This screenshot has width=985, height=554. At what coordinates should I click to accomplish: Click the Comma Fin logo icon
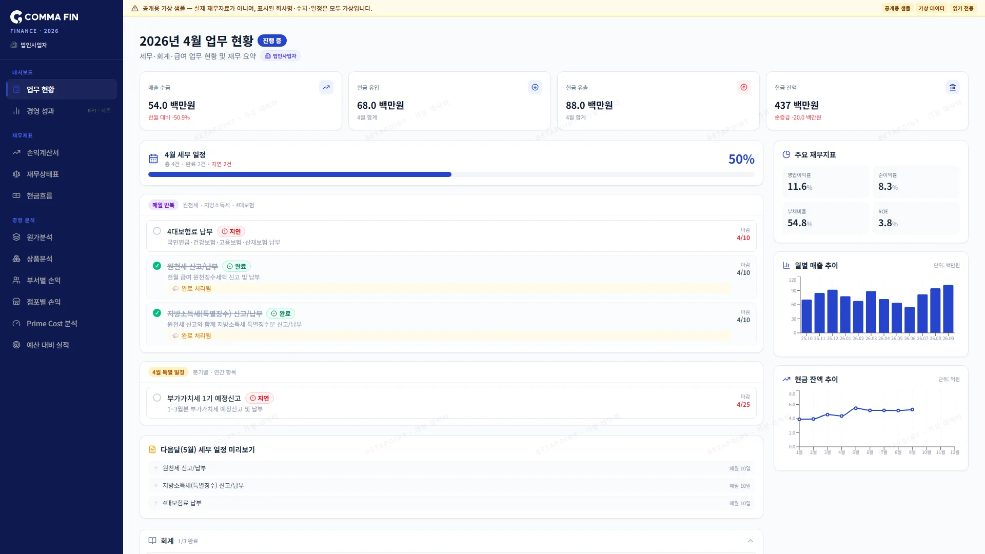pos(16,17)
